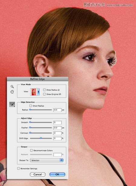Open the View mode dropdown arrow
The image size is (136, 186).
click(38, 92)
